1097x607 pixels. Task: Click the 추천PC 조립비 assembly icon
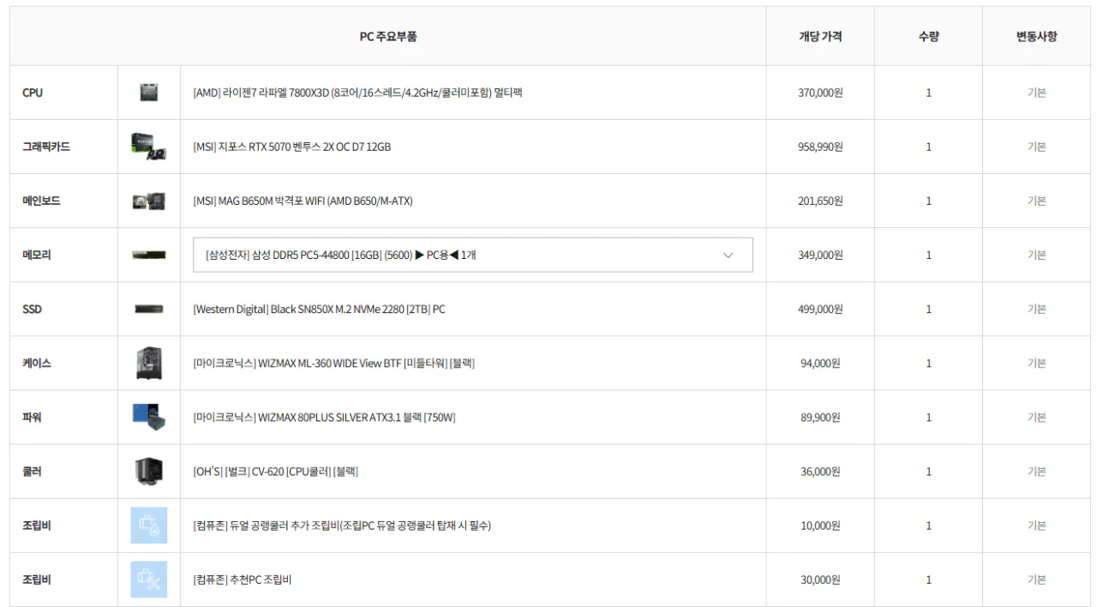click(x=149, y=580)
